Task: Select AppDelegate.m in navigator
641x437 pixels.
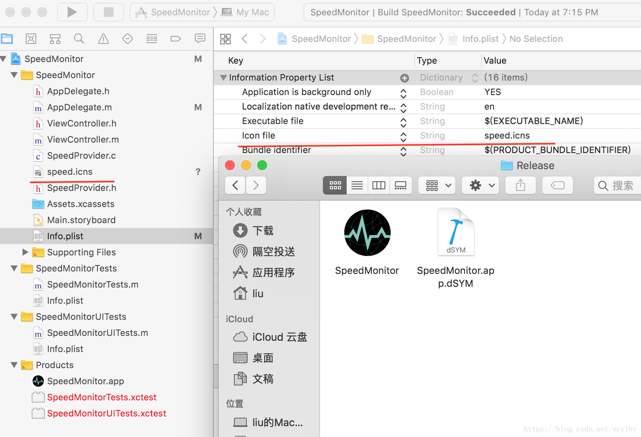Action: [x=80, y=108]
